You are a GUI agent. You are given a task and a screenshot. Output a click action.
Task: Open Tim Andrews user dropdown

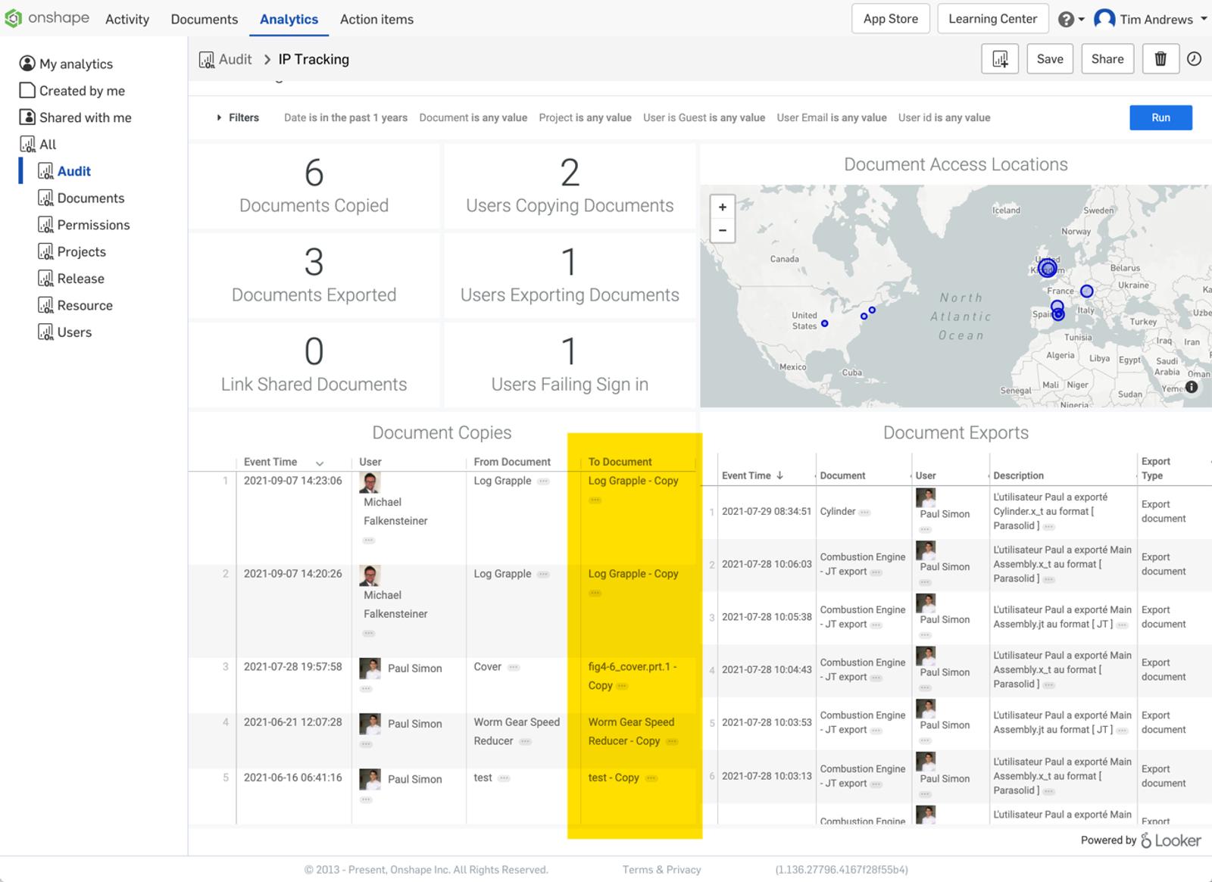pyautogui.click(x=1150, y=20)
